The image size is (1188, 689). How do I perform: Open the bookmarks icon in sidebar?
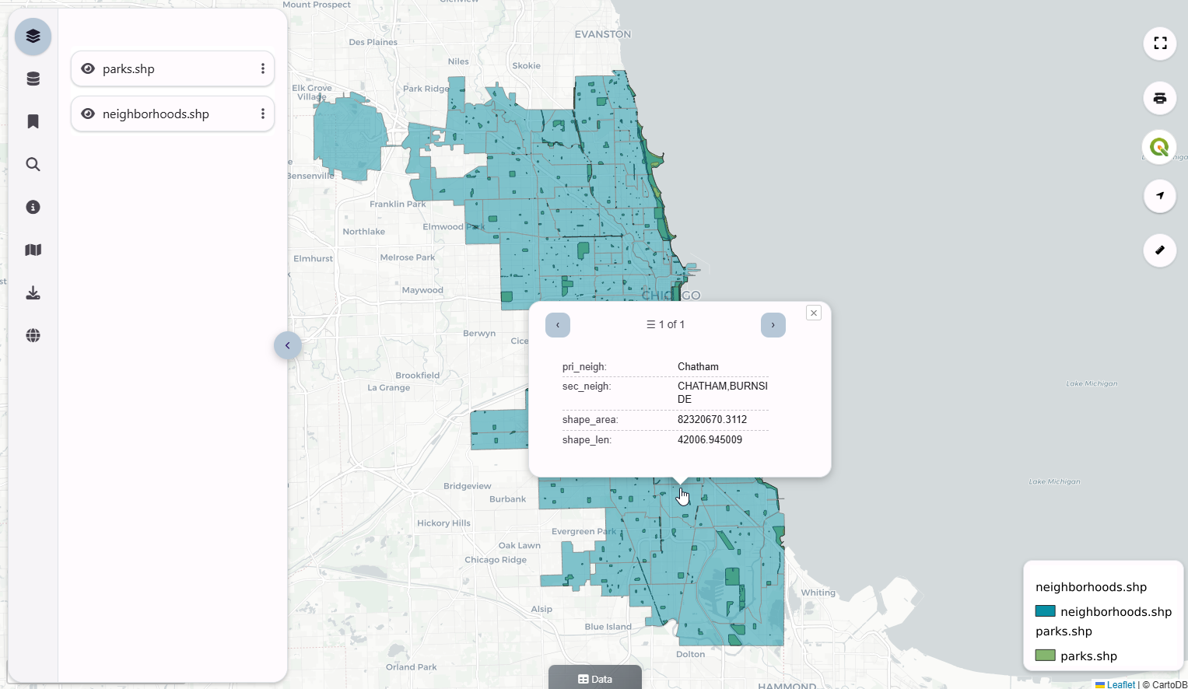33,121
